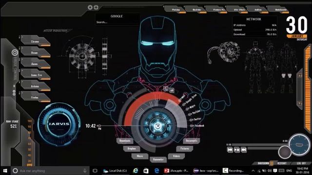Image resolution: width=312 pixels, height=175 pixels.
Task: Switch to the Eclipse Java taskbar window
Action: (206, 171)
